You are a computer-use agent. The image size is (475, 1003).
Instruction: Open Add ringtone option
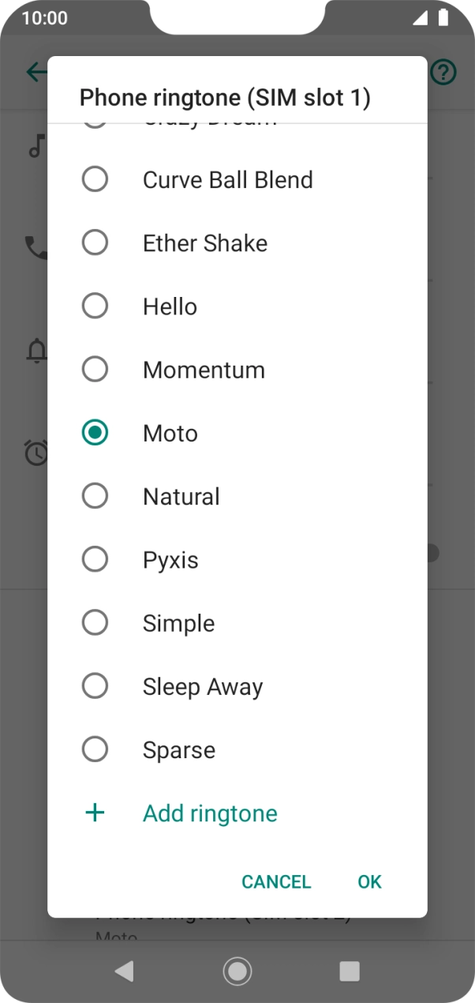[210, 813]
